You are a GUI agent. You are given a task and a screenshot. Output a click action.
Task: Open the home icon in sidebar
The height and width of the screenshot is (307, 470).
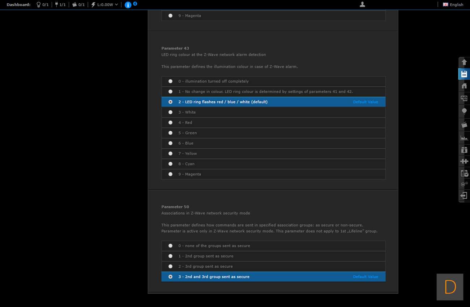464,86
